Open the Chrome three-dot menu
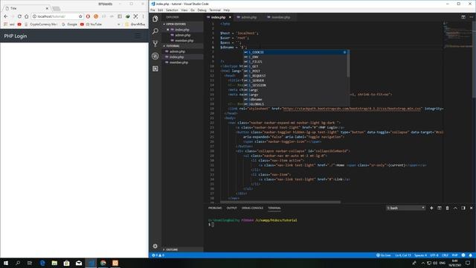The width and height of the screenshot is (476, 268). click(144, 16)
